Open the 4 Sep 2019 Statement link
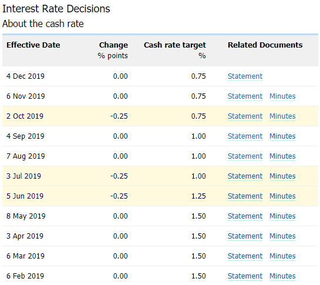320x285 pixels. tap(245, 136)
